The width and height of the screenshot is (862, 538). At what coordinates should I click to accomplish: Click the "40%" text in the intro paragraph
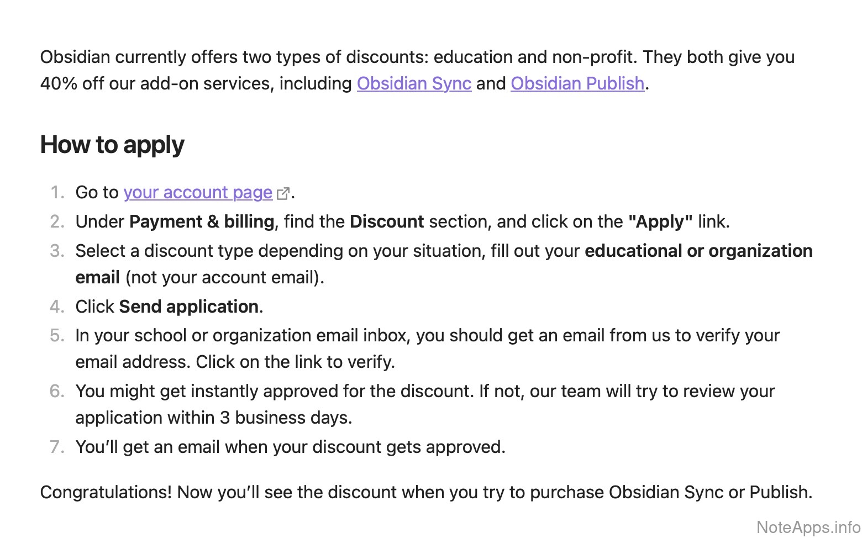coord(59,83)
